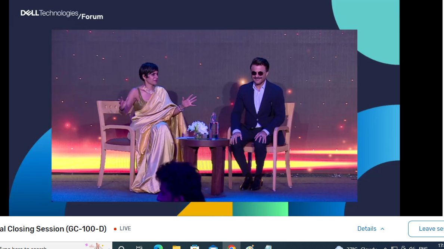444x249 pixels.
Task: Select the Chrome icon in the taskbar
Action: [x=232, y=247]
